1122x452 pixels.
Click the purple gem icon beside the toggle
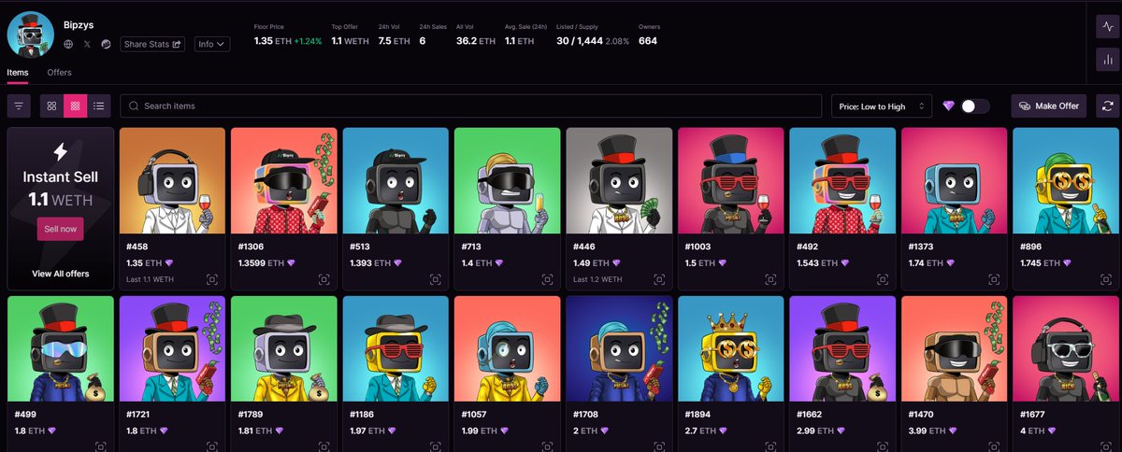pos(949,106)
